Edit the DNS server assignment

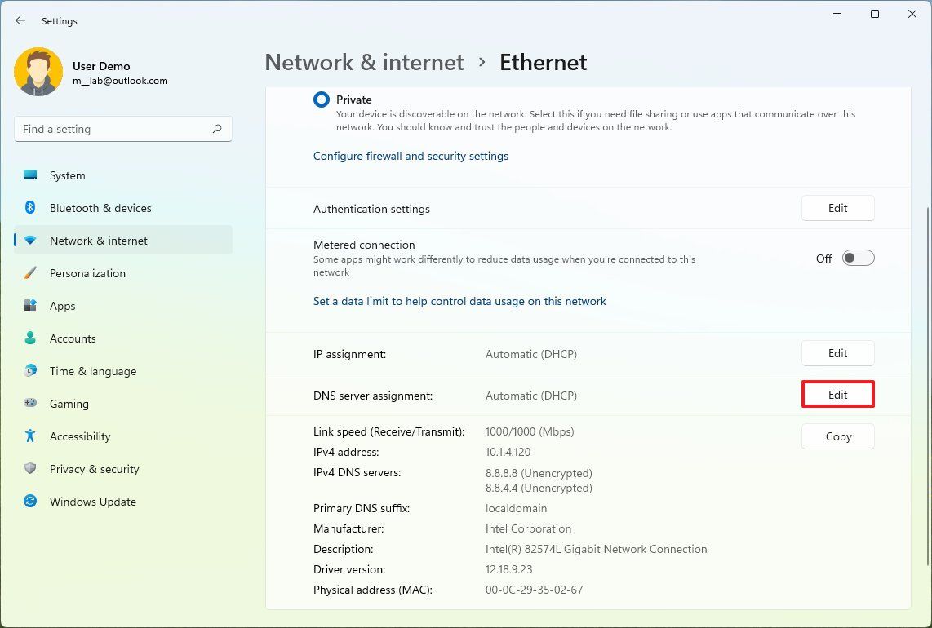837,394
